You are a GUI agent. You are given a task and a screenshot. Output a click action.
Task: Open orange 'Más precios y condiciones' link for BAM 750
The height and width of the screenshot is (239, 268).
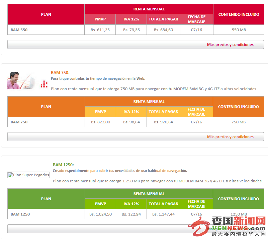click(230, 137)
